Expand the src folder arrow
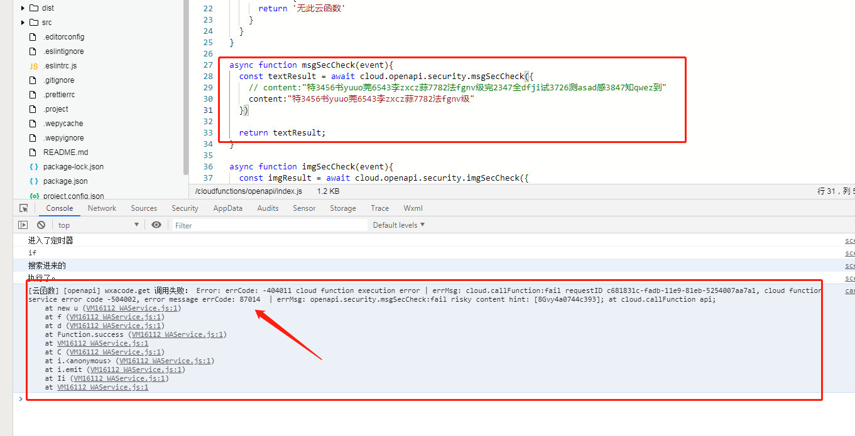The height and width of the screenshot is (436, 855). [23, 23]
